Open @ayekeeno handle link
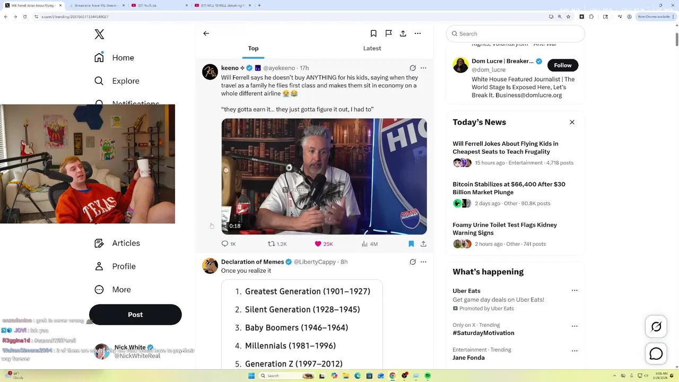Image resolution: width=679 pixels, height=382 pixels. click(x=279, y=68)
